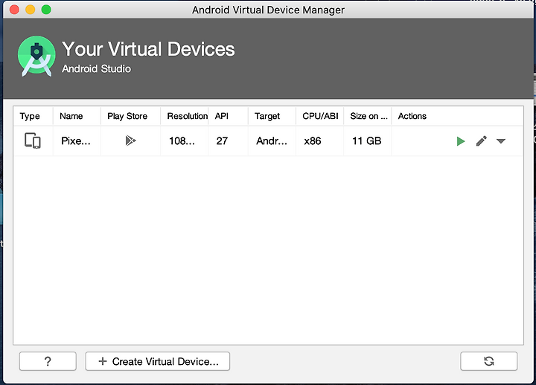The height and width of the screenshot is (385, 536).
Task: Click Create Virtual Device button
Action: coord(158,361)
